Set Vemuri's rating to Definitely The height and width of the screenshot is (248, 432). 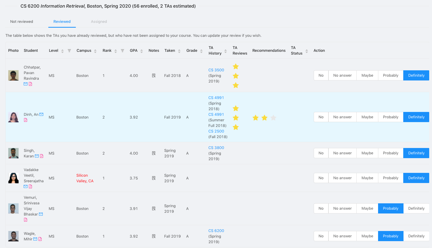coord(416,208)
